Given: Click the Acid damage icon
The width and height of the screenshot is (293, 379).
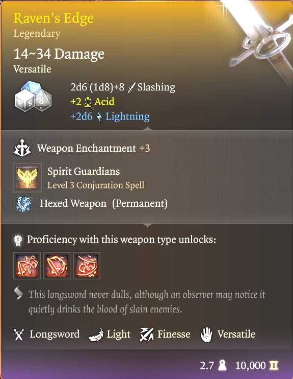Looking at the screenshot, I should click(88, 102).
